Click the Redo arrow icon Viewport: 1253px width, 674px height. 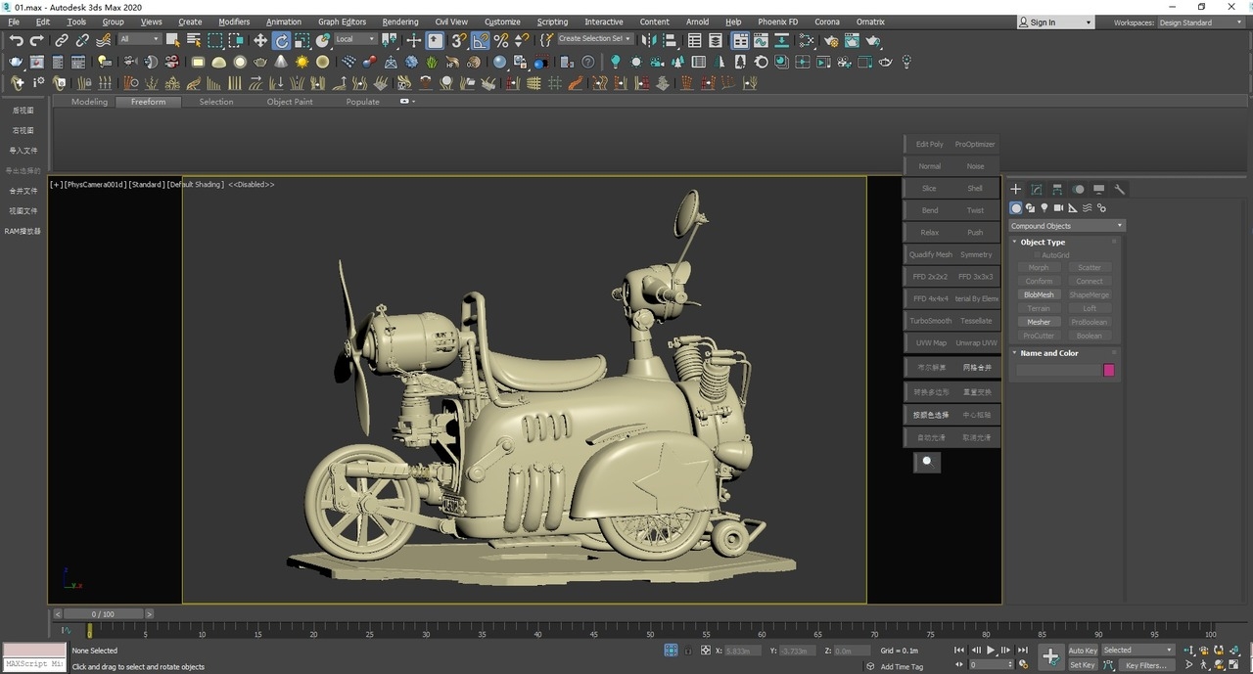point(37,40)
